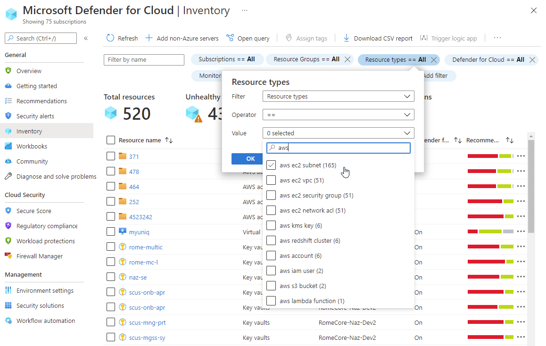Remove the Resource types filter with X
This screenshot has width=546, height=346.
[x=434, y=59]
